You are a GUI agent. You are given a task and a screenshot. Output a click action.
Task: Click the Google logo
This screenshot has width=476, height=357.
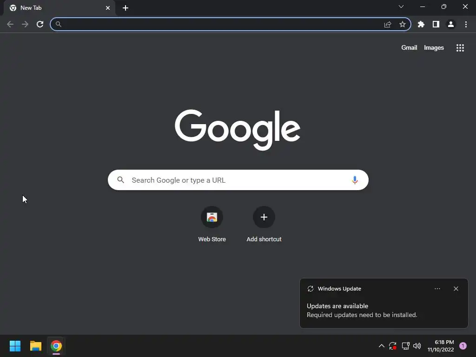(x=238, y=130)
